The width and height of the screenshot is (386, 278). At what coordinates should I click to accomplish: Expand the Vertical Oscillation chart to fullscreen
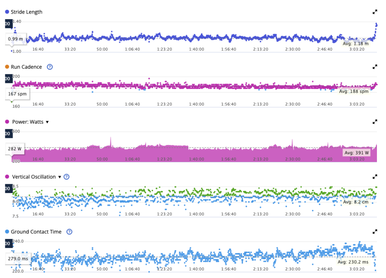click(x=375, y=177)
